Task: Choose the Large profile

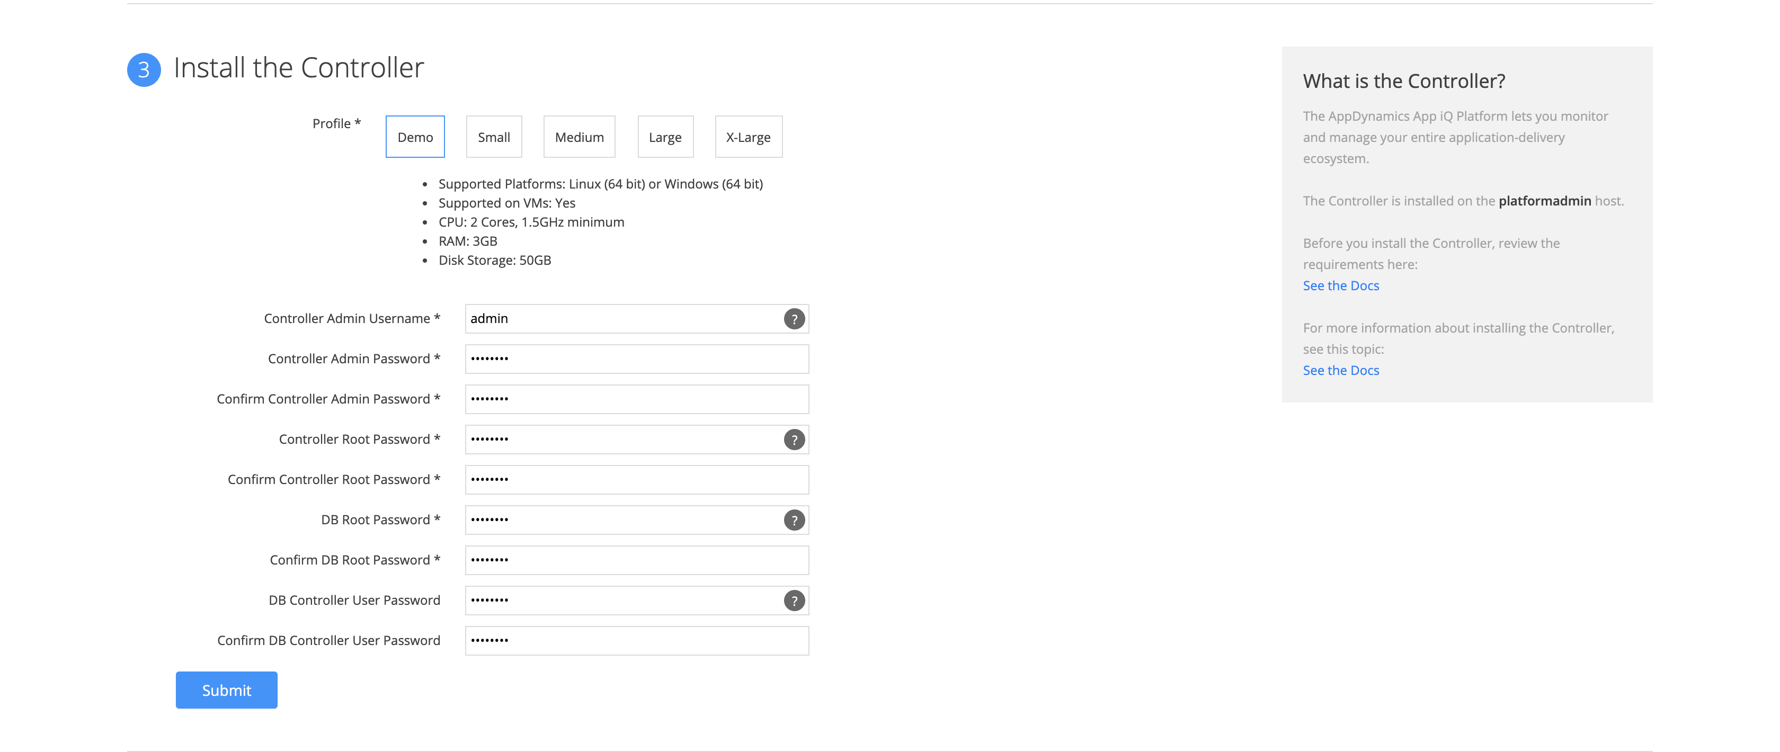Action: click(665, 137)
